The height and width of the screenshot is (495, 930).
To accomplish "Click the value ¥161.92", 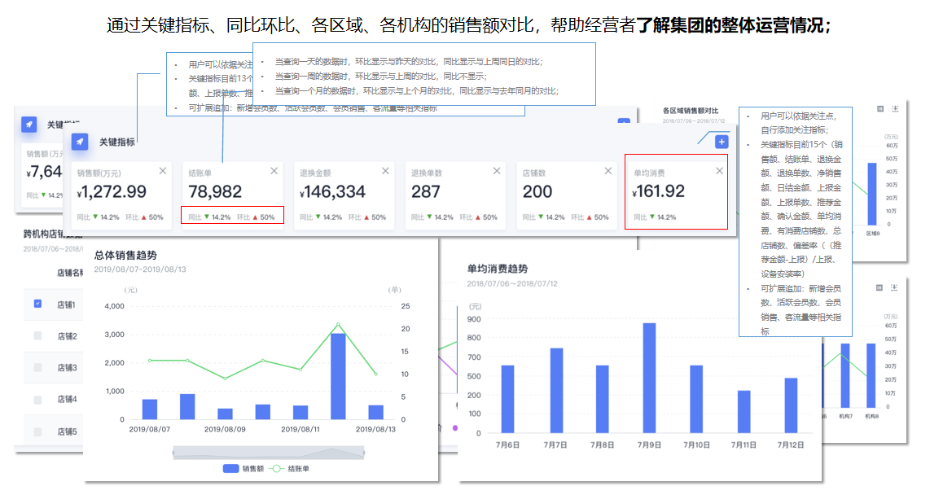I will [658, 191].
